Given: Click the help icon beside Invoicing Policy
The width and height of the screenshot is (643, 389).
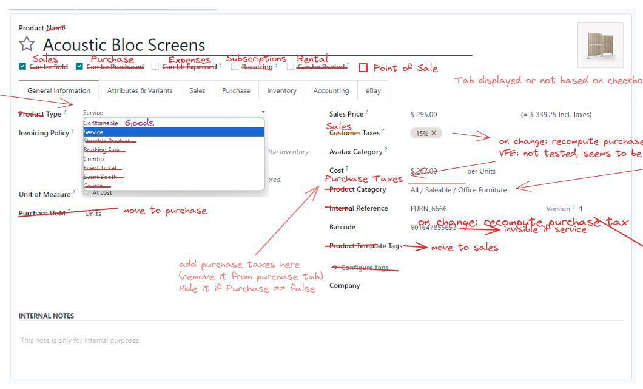Looking at the screenshot, I should click(x=72, y=131).
